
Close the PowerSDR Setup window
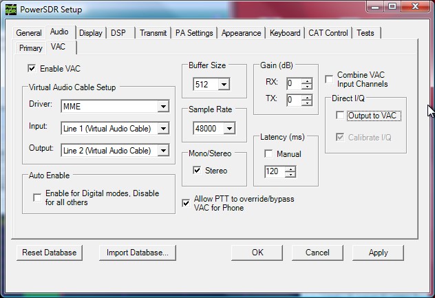415,7
